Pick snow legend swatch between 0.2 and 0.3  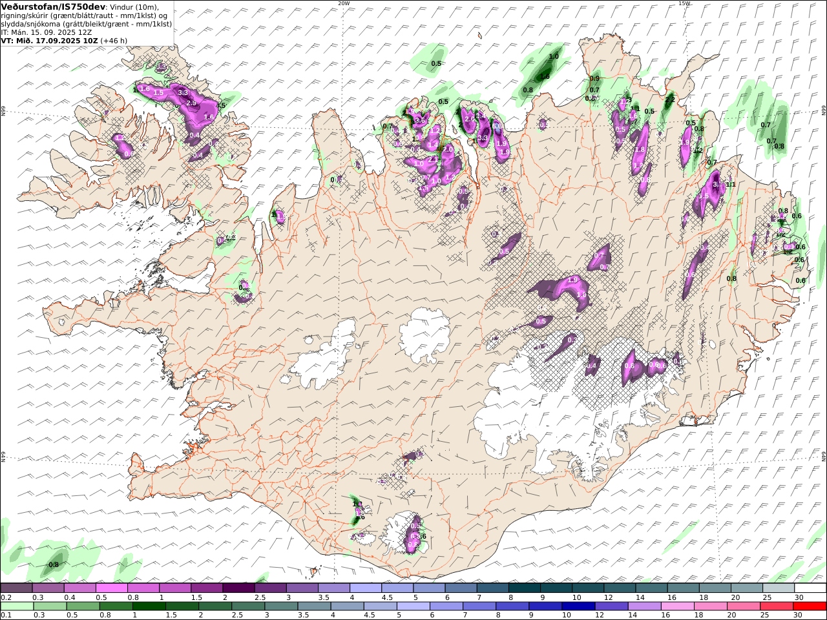click(16, 588)
